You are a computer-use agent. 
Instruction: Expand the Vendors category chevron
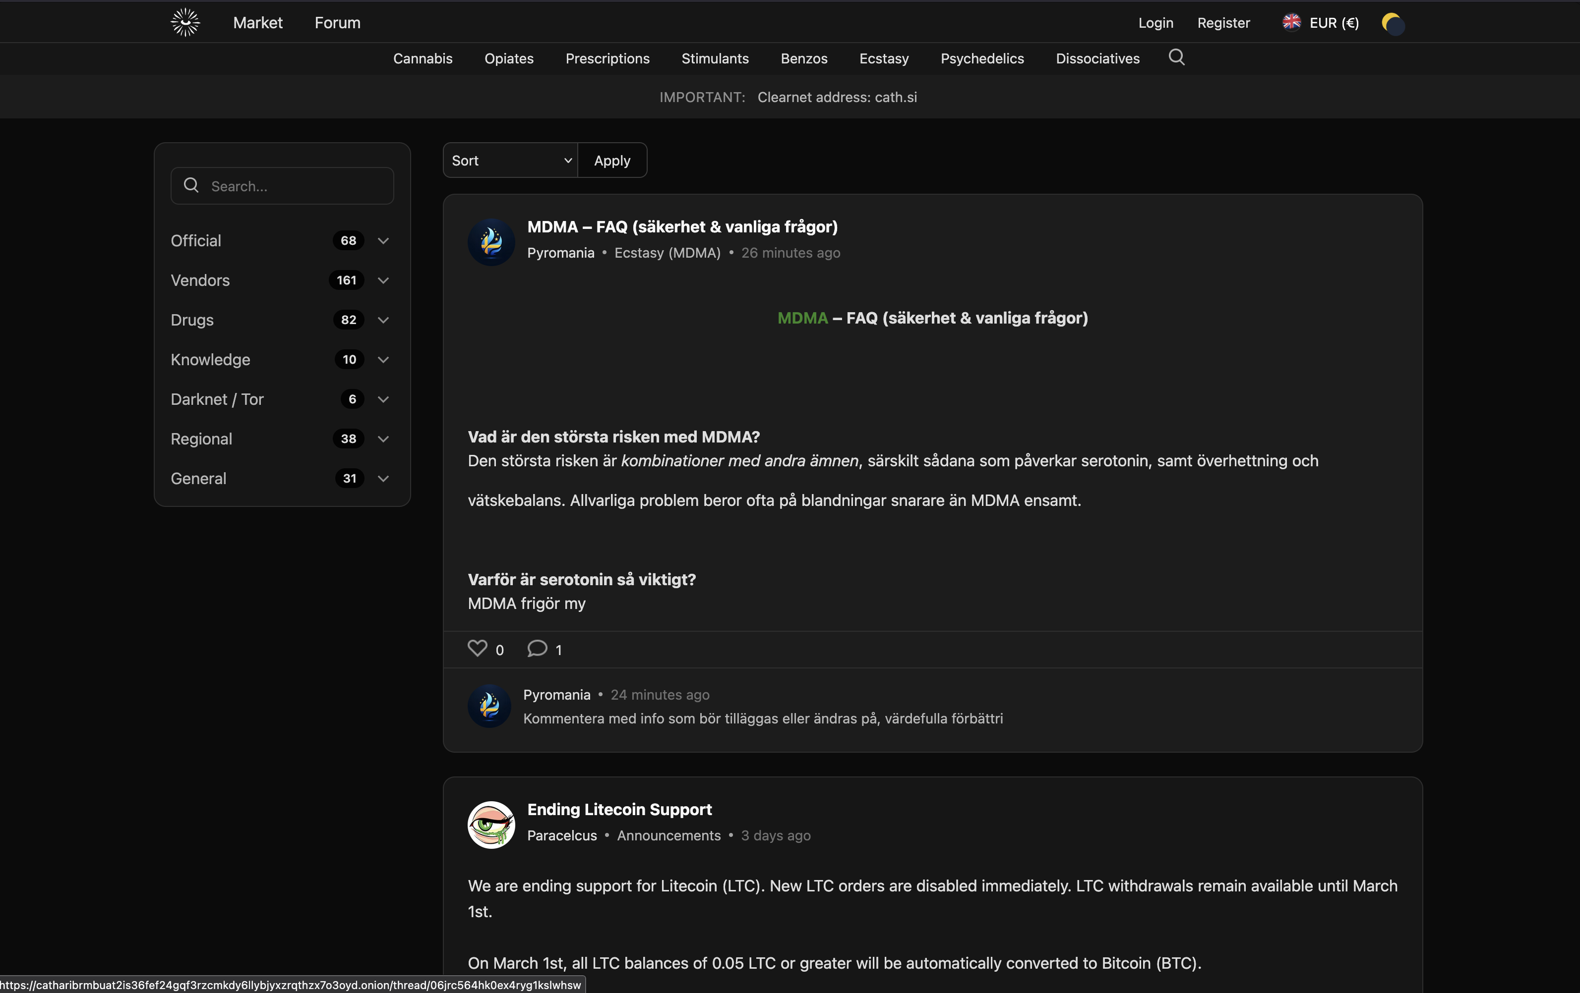click(383, 280)
